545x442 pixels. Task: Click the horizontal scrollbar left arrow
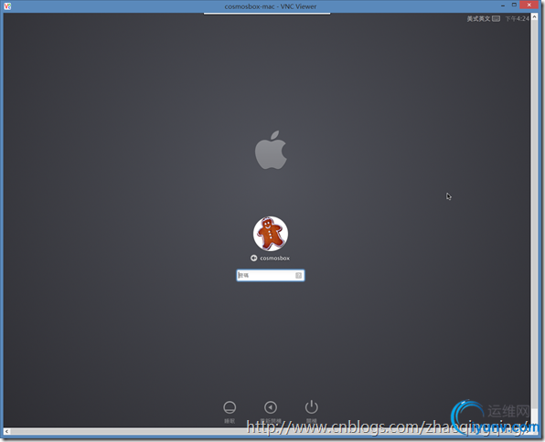click(6, 431)
